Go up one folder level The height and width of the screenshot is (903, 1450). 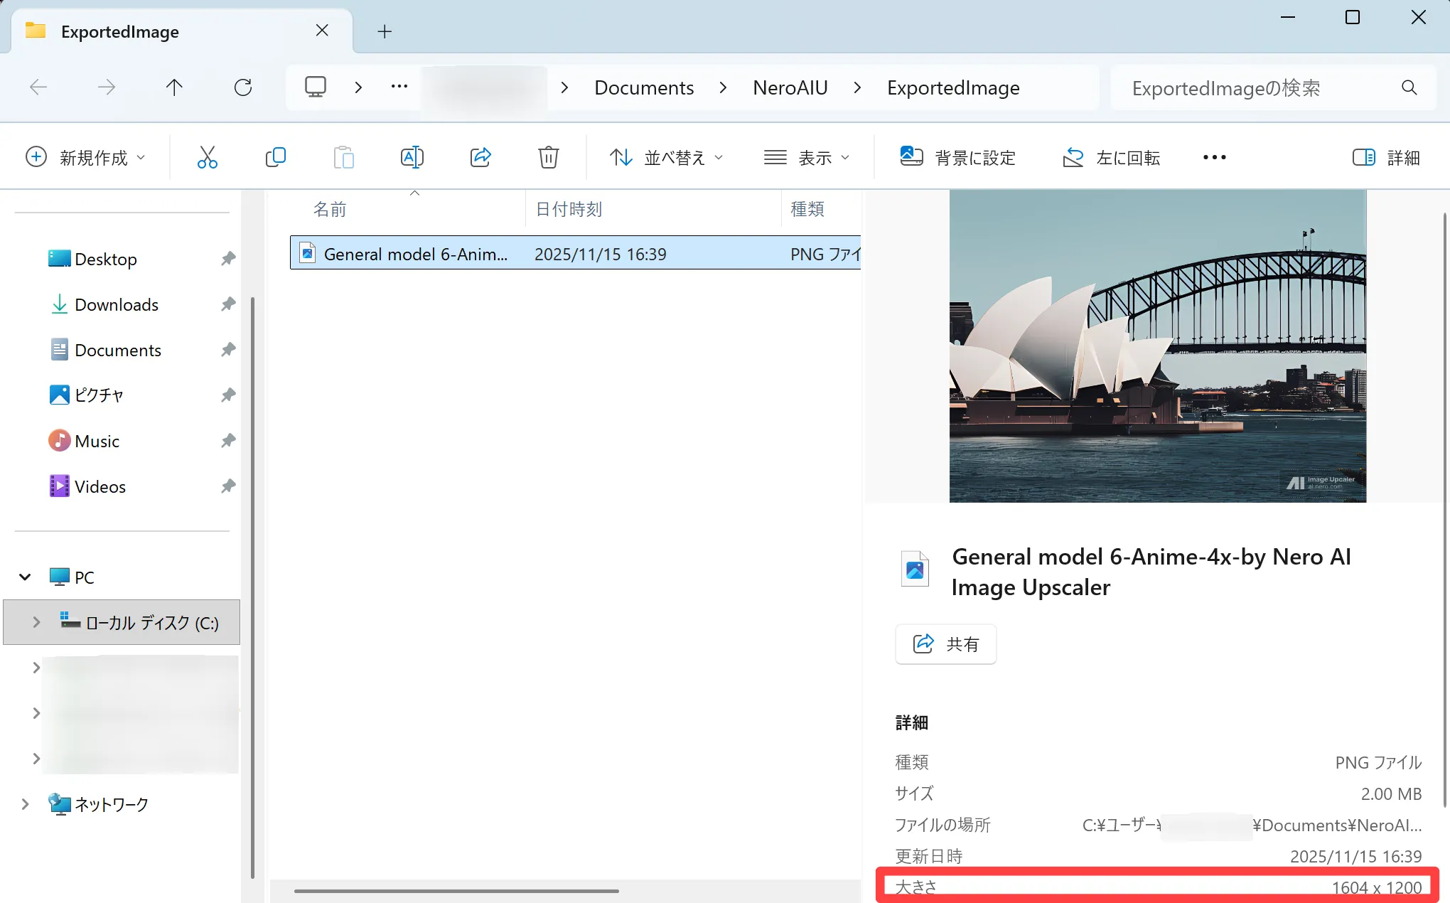(174, 87)
